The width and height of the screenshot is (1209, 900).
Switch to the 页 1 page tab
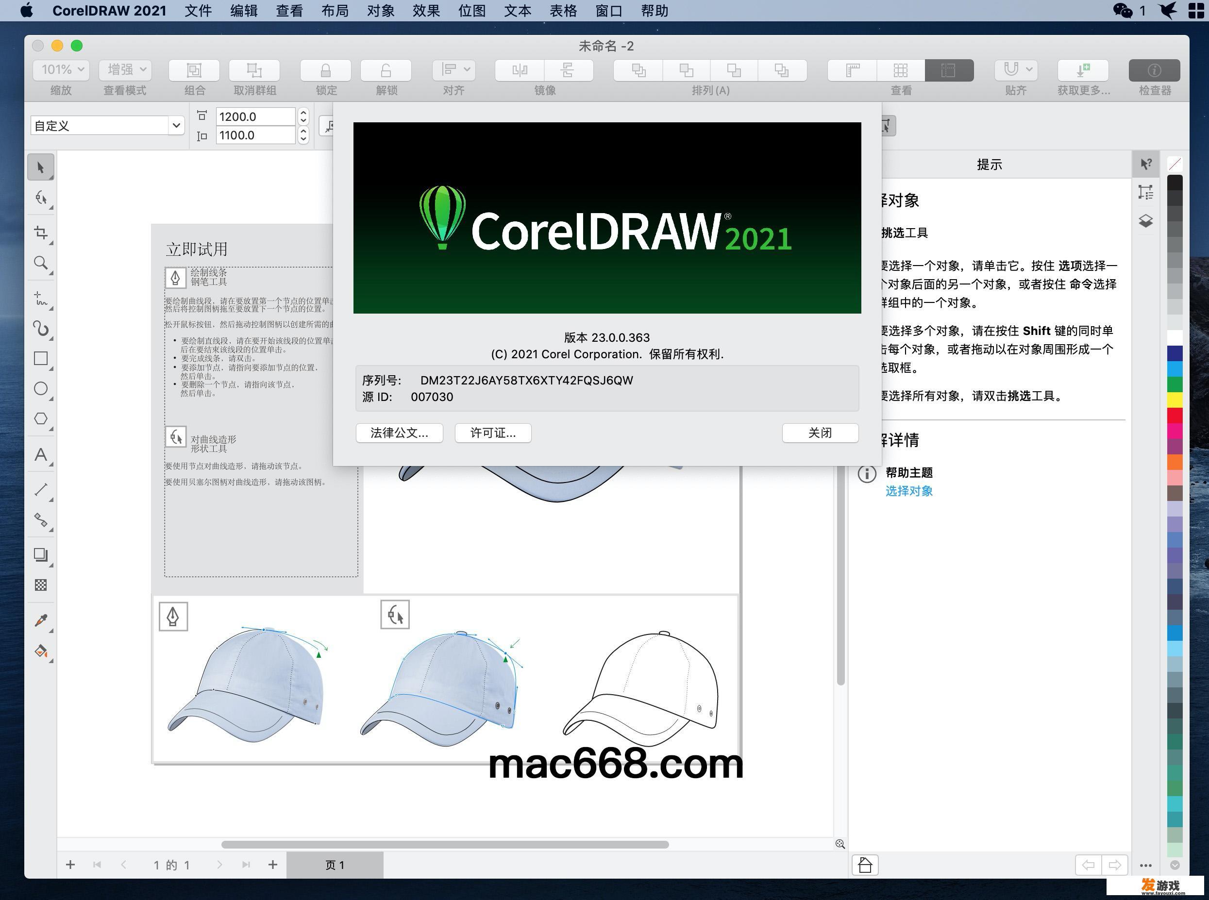[335, 865]
